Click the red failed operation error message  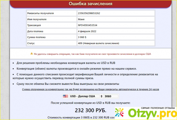[x=92, y=54]
